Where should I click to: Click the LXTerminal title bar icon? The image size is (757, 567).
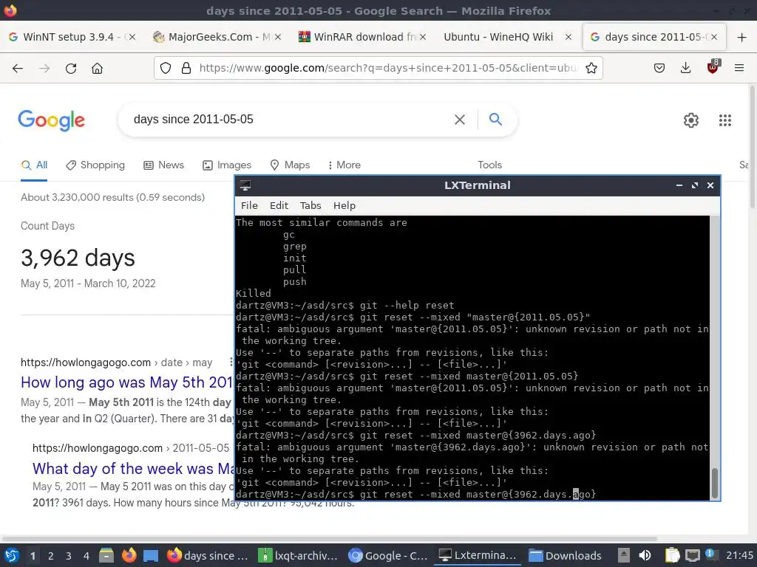click(x=245, y=185)
